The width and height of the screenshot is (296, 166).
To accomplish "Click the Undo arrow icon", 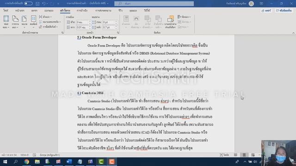I will (43, 4).
